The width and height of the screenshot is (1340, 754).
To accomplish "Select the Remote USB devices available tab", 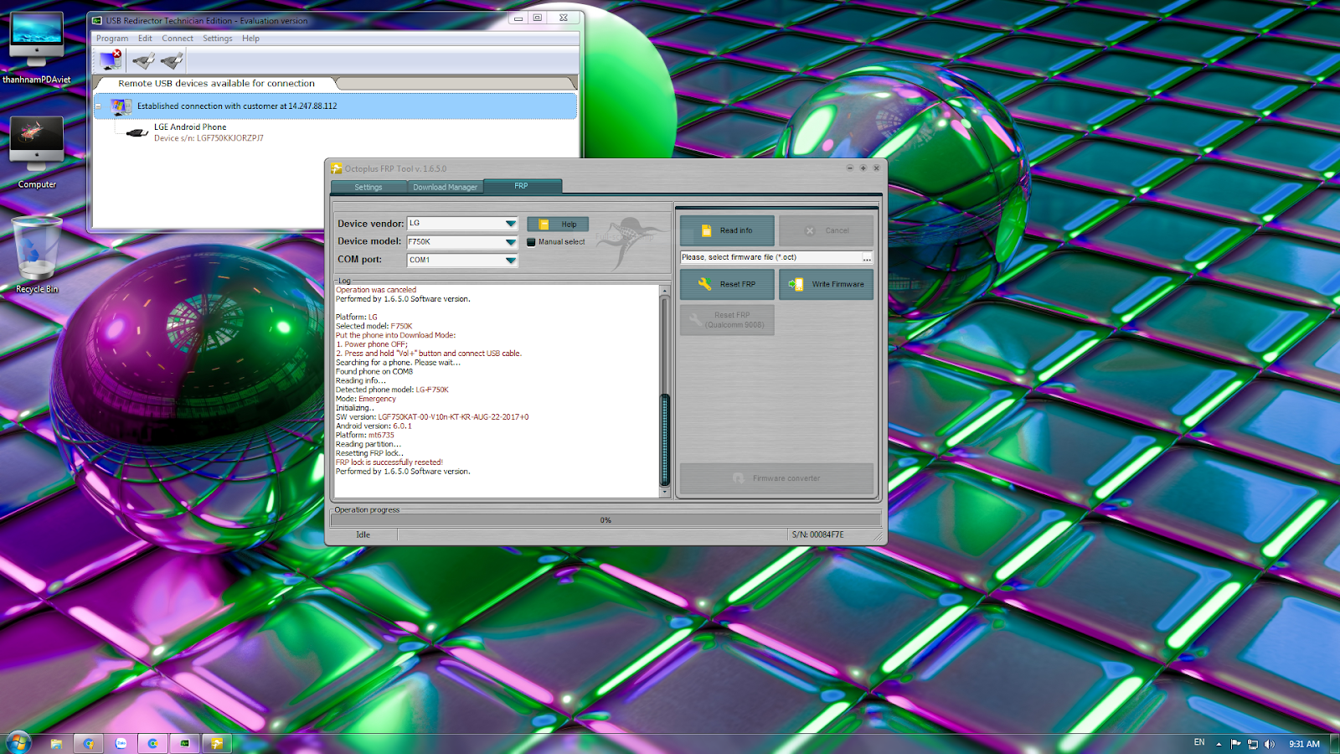I will [x=216, y=84].
